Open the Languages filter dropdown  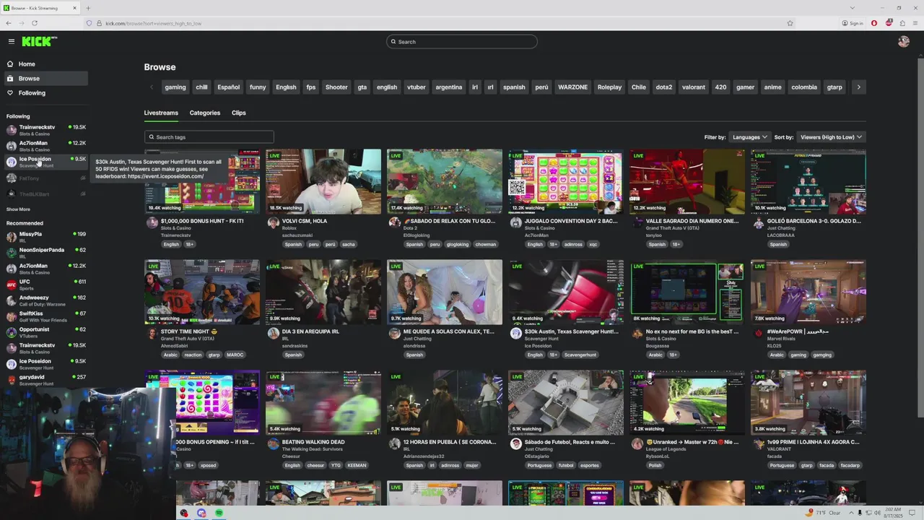[750, 137]
